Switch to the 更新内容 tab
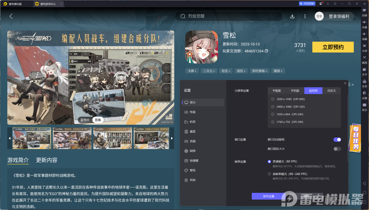The image size is (369, 210). coord(46,161)
